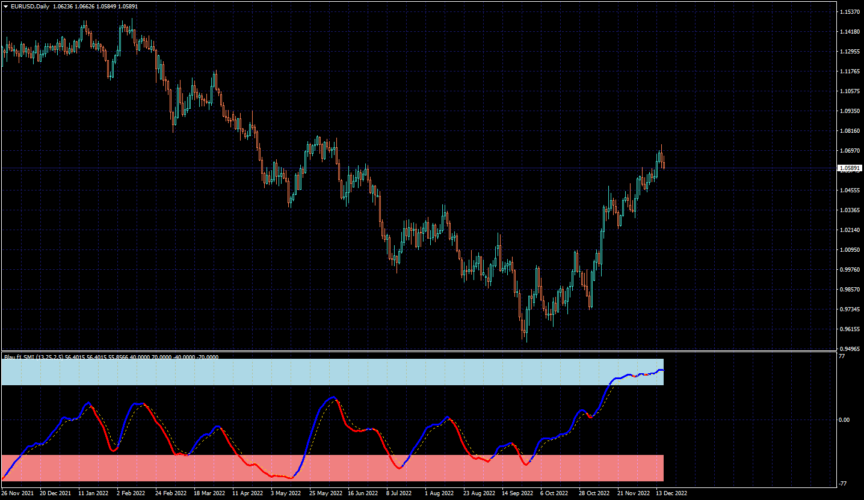Click the 1 Aug 2022 date label
864x500 pixels.
pyautogui.click(x=439, y=493)
